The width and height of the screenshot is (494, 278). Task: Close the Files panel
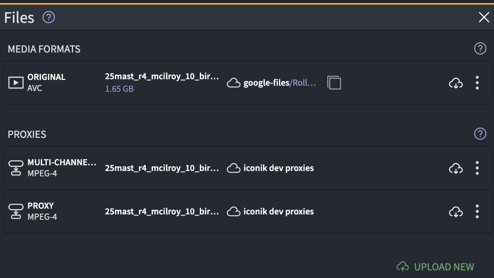point(484,17)
